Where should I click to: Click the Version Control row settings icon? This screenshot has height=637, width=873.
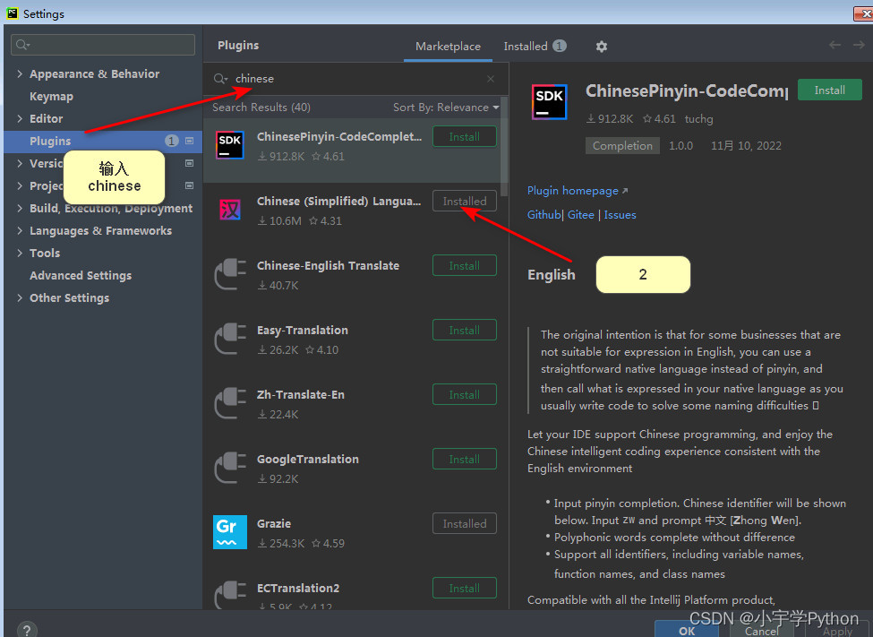coord(189,163)
